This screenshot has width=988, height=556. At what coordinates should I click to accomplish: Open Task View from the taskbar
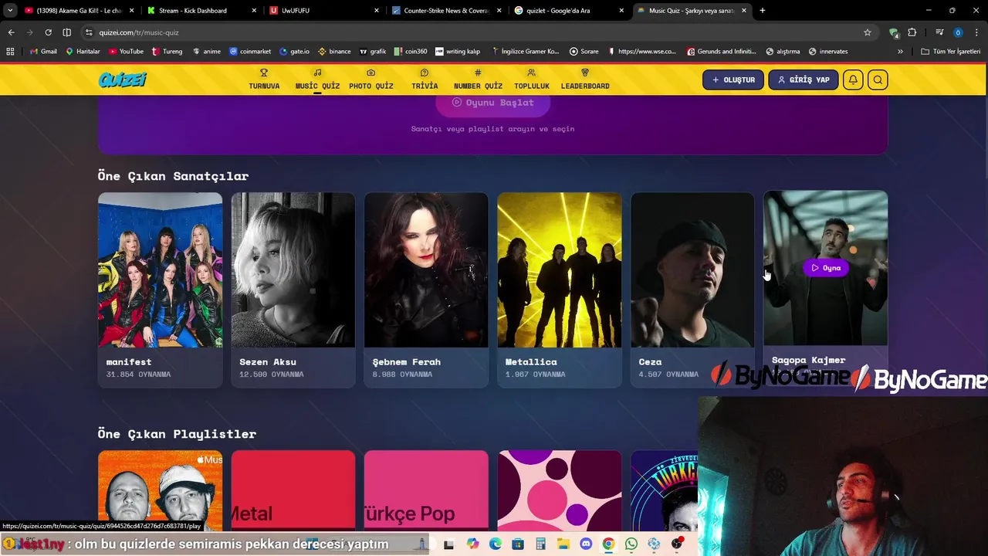pyautogui.click(x=448, y=544)
